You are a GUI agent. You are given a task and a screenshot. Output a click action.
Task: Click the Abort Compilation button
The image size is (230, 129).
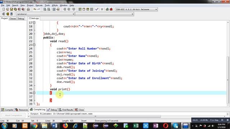coord(14,115)
